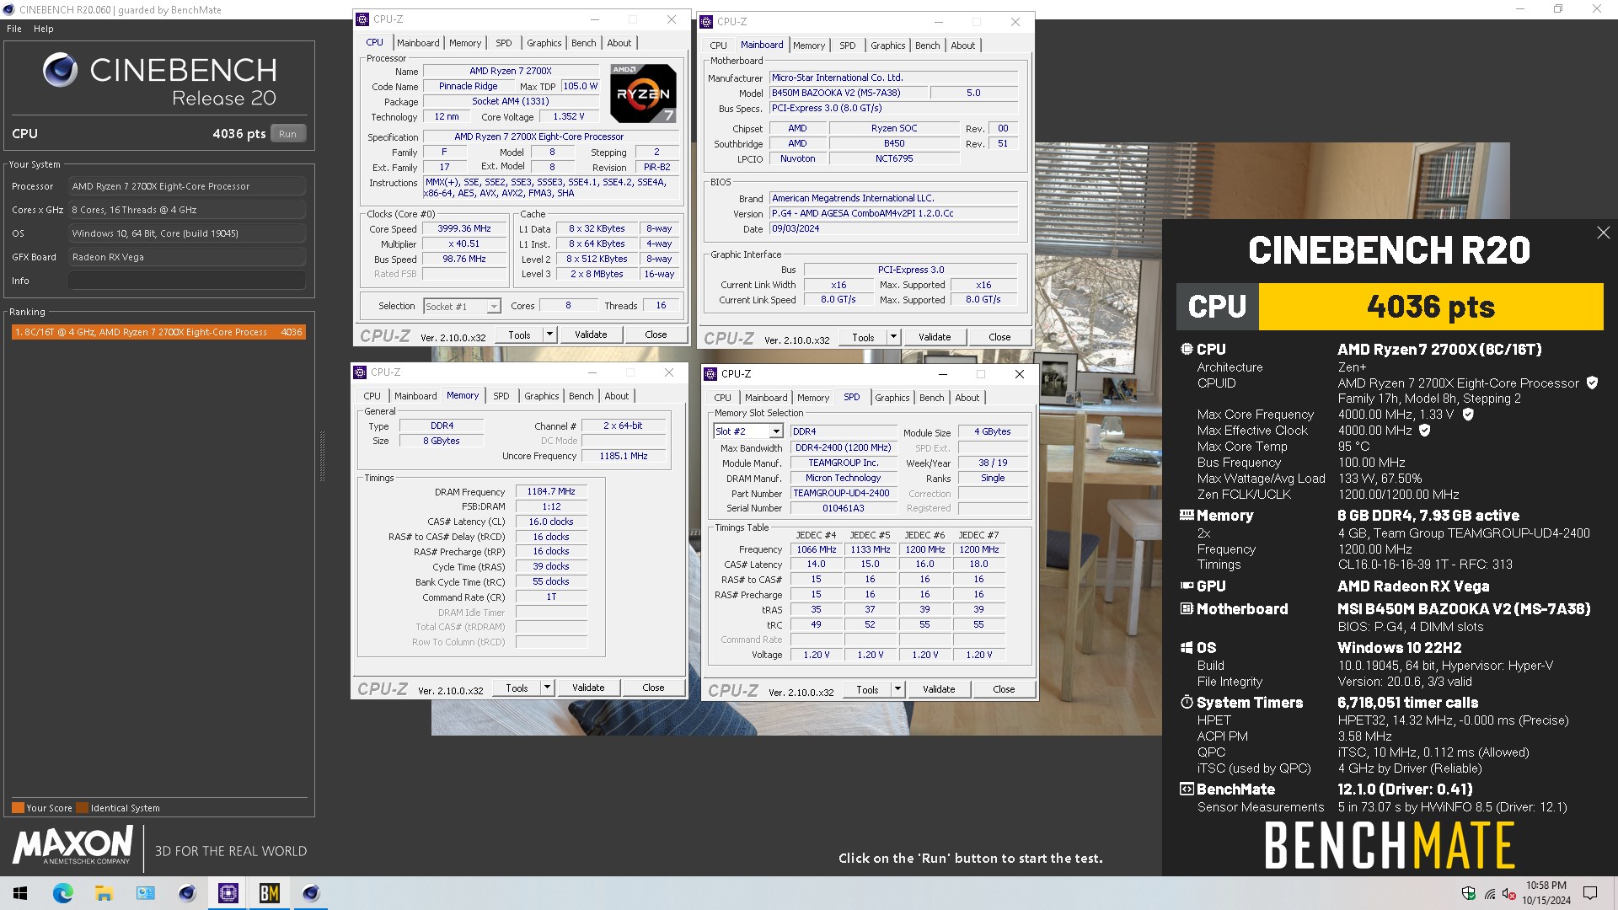Click Tools button in the Memory window
Screen dimensions: 1618x910
click(517, 688)
